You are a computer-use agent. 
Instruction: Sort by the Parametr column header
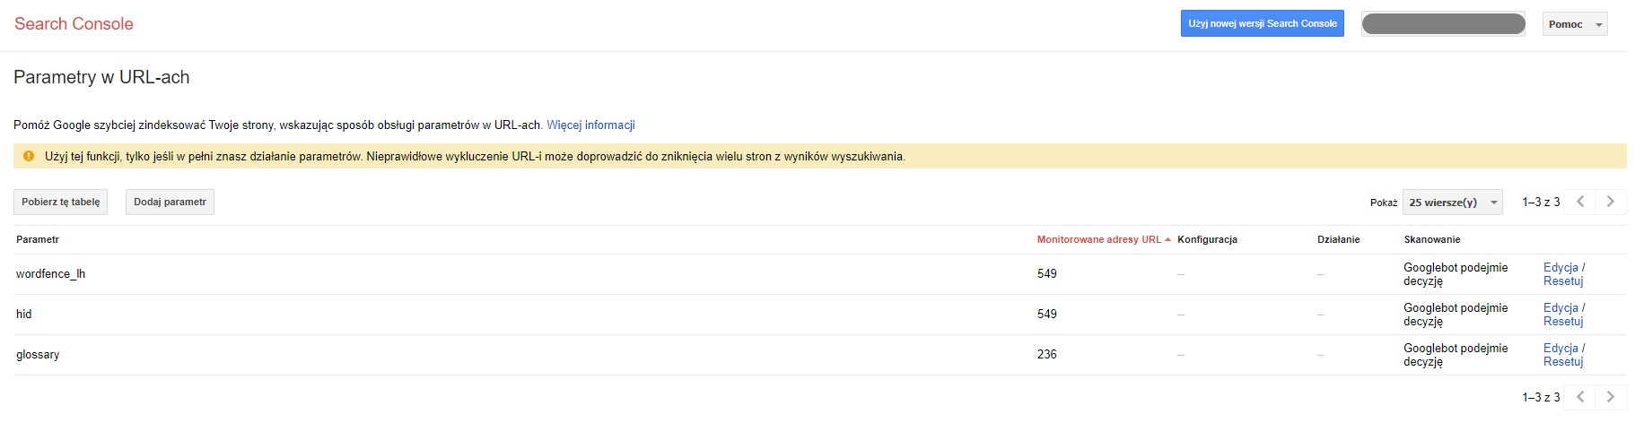[38, 239]
